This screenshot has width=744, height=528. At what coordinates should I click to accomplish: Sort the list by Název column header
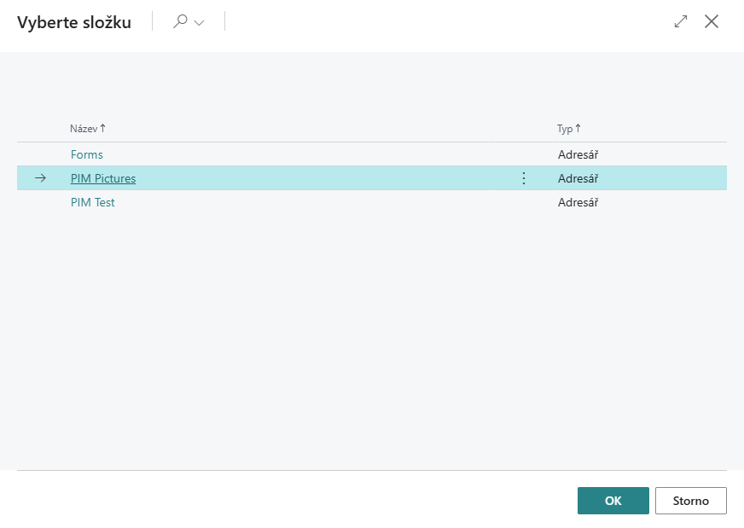84,129
